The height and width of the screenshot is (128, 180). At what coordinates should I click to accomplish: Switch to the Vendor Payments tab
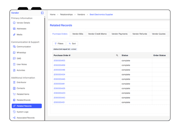pyautogui.click(x=120, y=34)
